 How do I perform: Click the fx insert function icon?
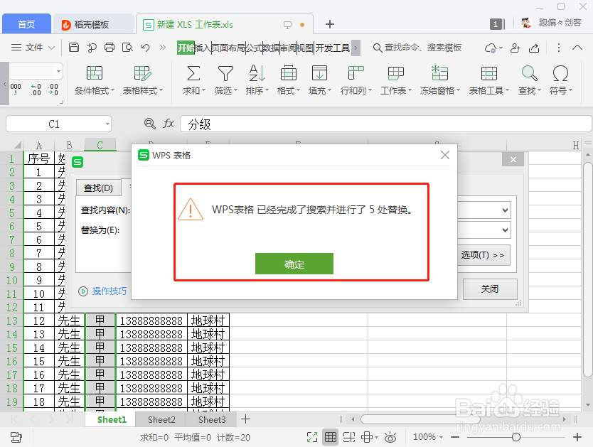click(169, 123)
